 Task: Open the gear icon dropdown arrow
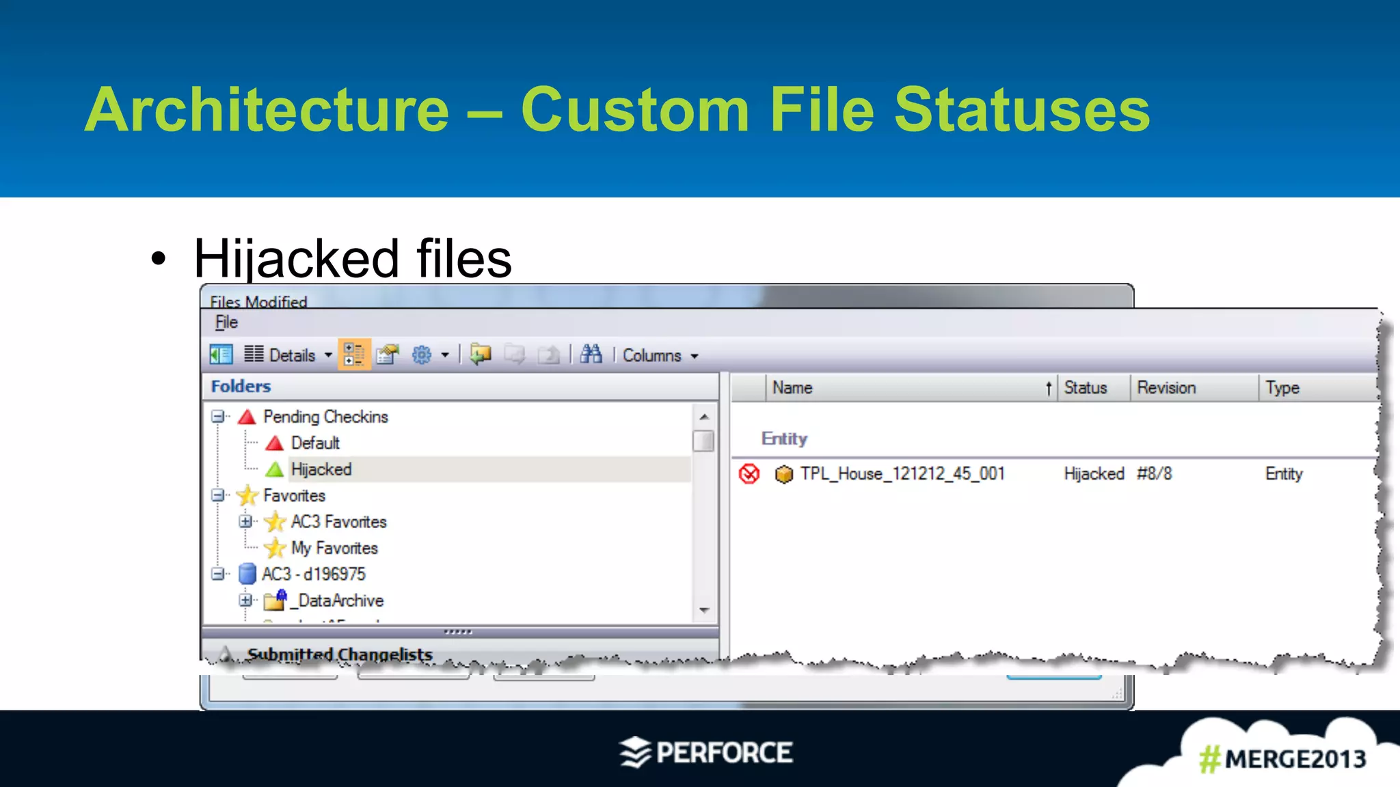(445, 355)
